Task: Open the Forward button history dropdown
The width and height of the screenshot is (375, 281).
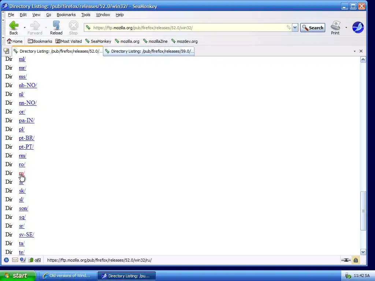Action: [x=46, y=28]
